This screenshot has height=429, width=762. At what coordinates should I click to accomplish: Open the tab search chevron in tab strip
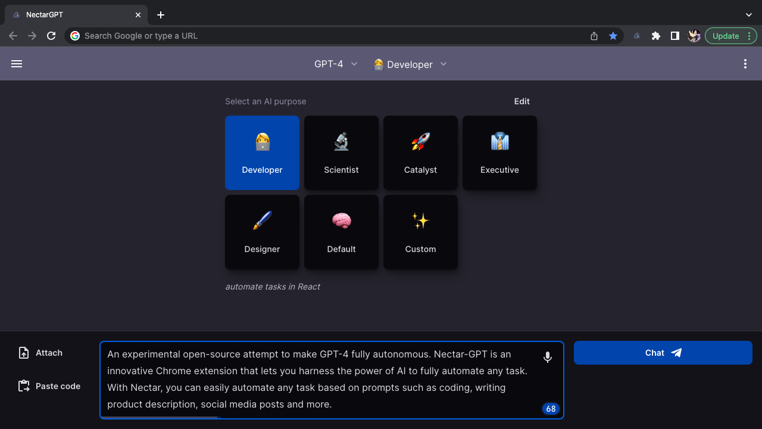749,15
